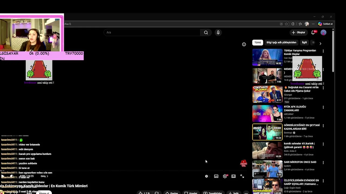346x194 pixels.
Task: Open browser settings three-dot menu
Action: coord(313,24)
